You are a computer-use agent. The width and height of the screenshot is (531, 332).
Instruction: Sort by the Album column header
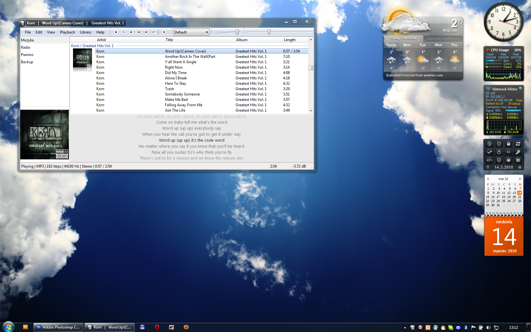pyautogui.click(x=258, y=40)
